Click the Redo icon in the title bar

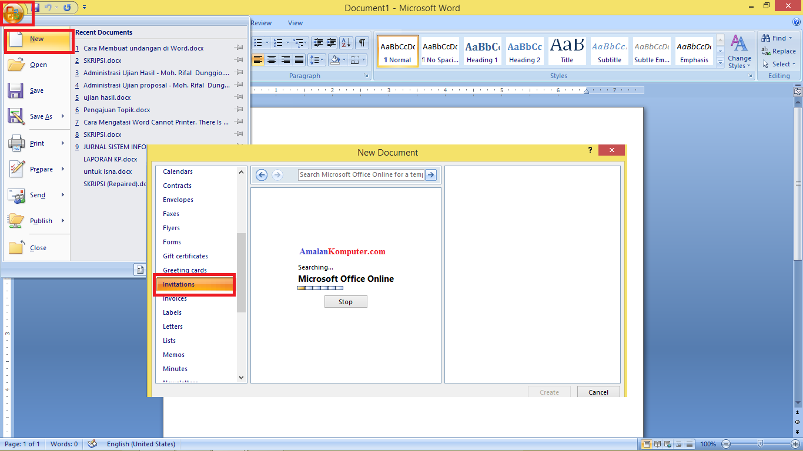coord(67,8)
